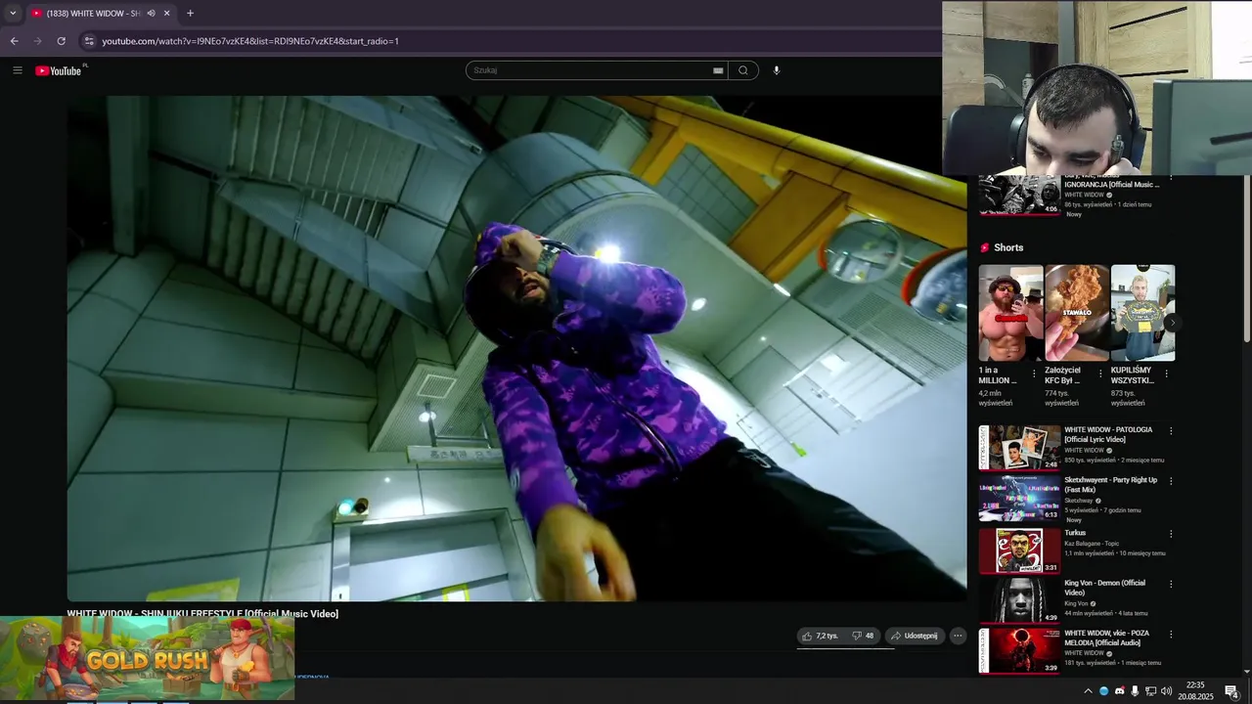
Task: Open on-screen keyboard icon in search box
Action: click(718, 70)
